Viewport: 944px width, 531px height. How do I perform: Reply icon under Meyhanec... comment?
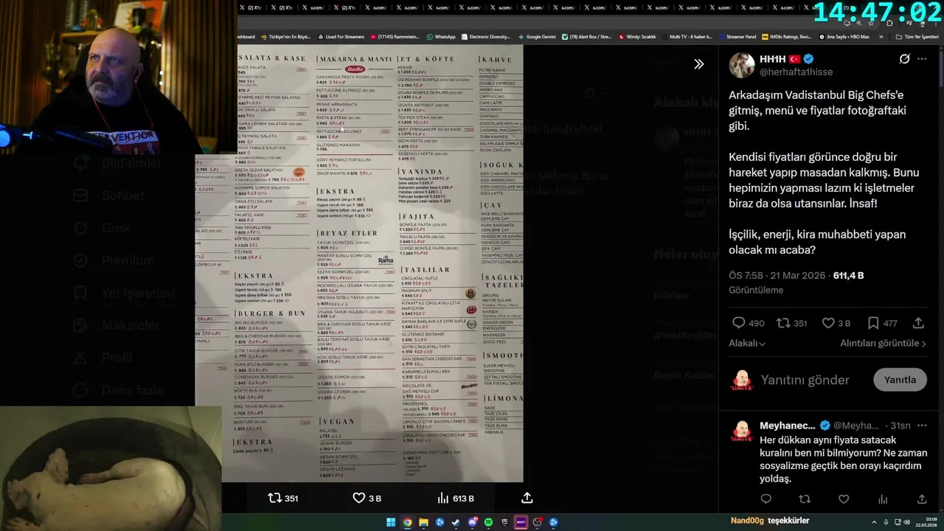pyautogui.click(x=766, y=499)
